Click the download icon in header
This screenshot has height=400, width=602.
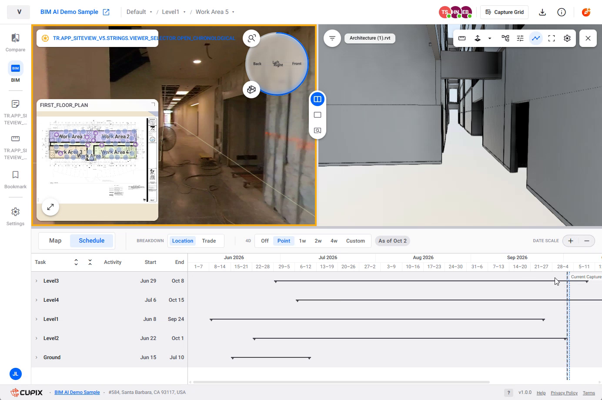542,12
